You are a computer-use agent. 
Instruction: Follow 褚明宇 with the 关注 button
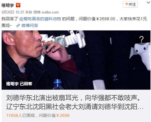tap(130, 4)
